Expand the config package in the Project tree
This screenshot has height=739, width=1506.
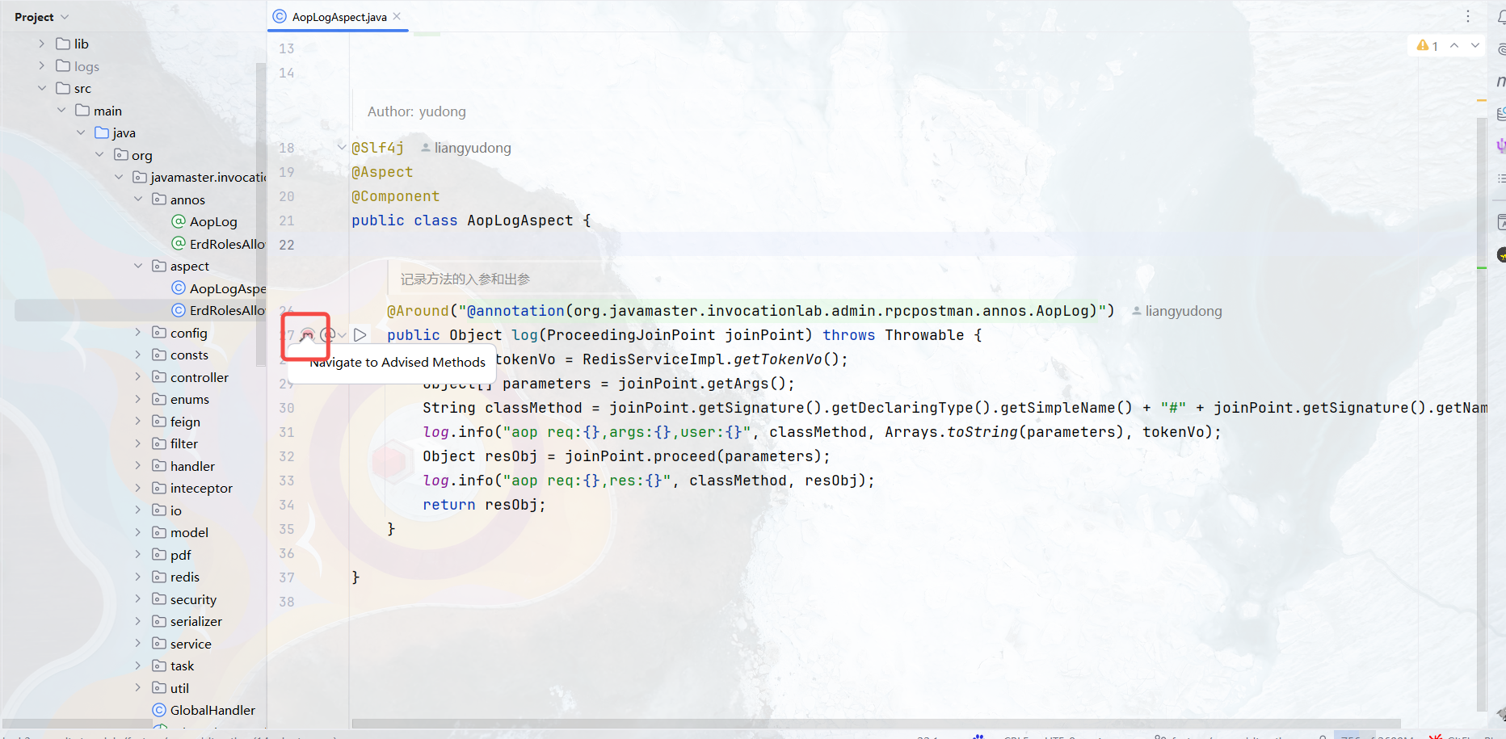tap(138, 332)
